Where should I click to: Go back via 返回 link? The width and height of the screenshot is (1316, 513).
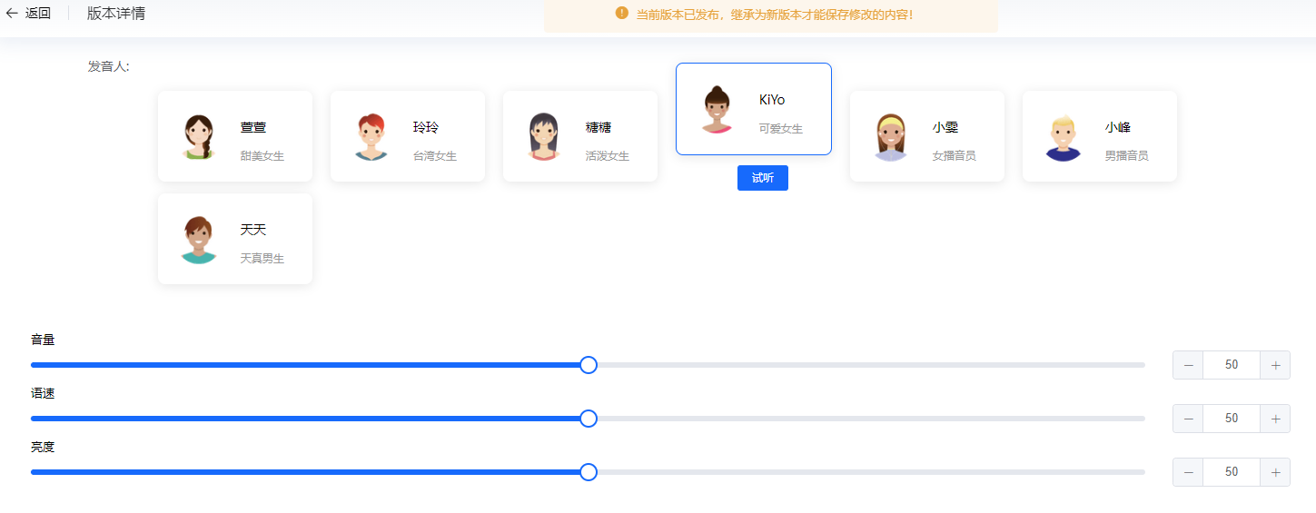[x=38, y=14]
